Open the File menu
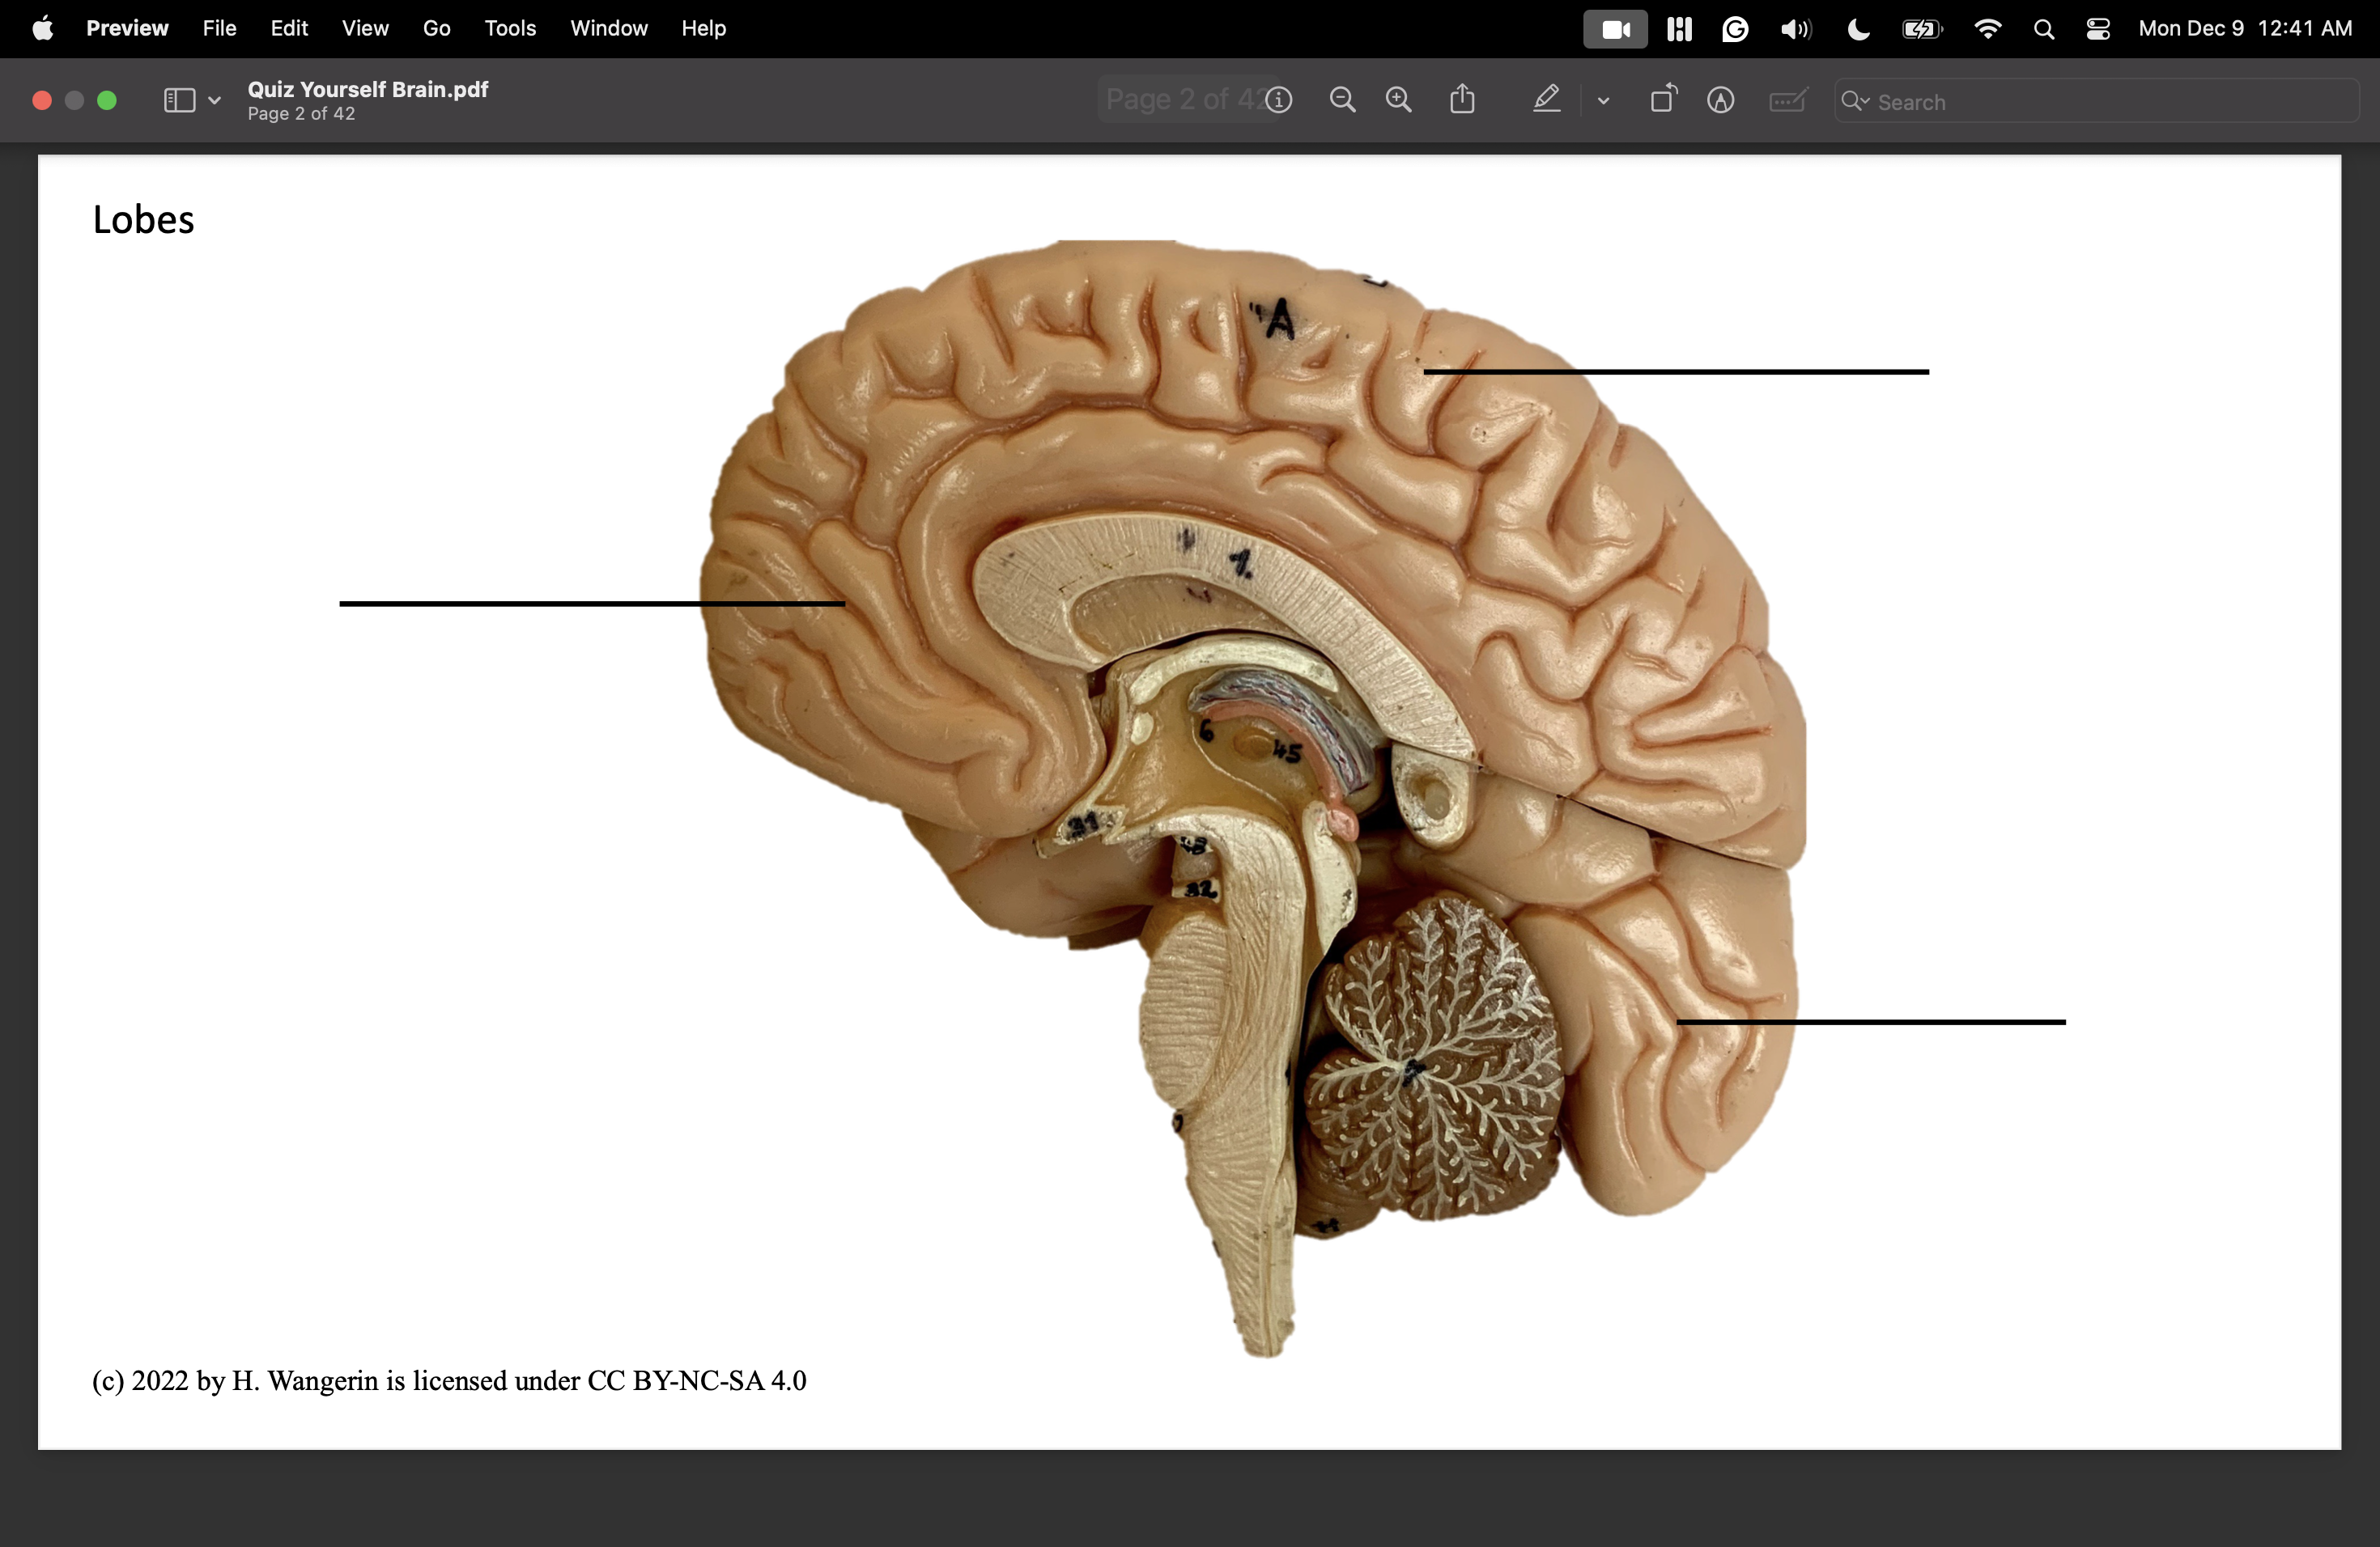Image resolution: width=2380 pixels, height=1547 pixels. coord(219,28)
